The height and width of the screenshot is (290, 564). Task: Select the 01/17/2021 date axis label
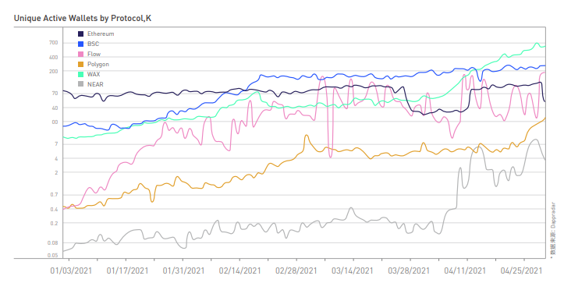coord(127,271)
